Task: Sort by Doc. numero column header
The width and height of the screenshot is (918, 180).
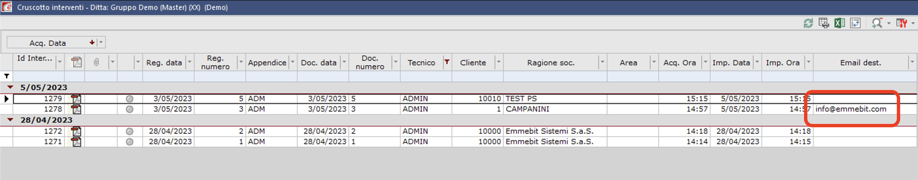Action: 370,62
